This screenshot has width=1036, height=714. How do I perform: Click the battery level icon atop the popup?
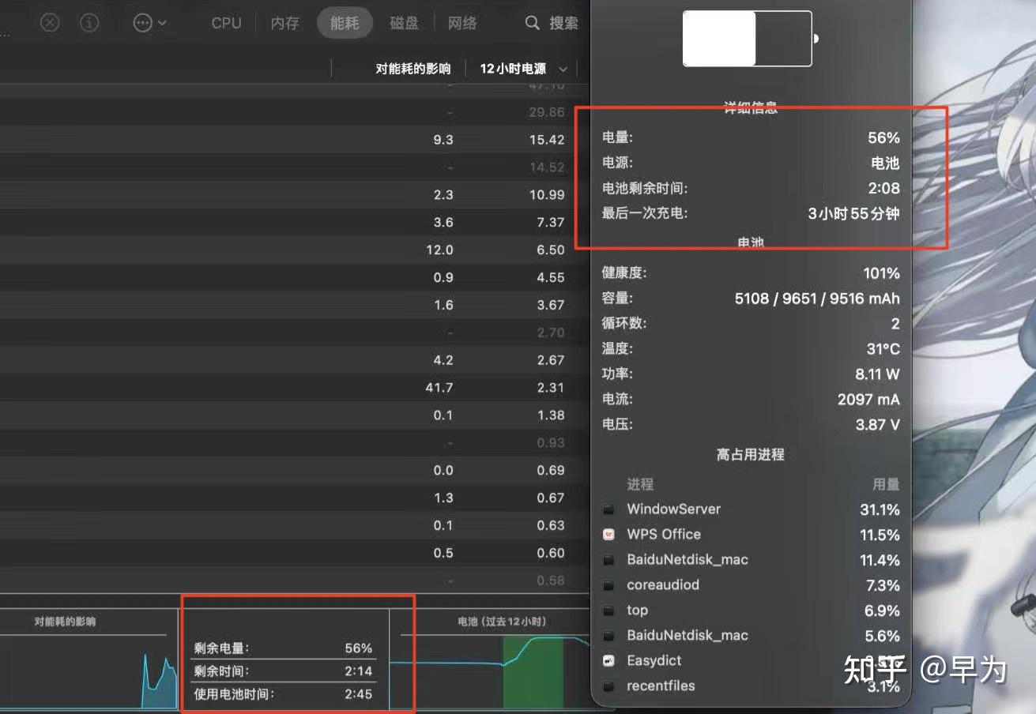coord(751,39)
